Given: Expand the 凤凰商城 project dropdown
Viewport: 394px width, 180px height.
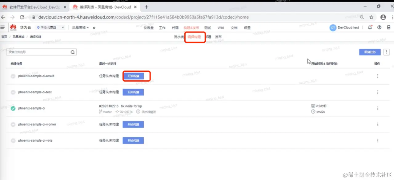Looking at the screenshot, I should pyautogui.click(x=80, y=28).
